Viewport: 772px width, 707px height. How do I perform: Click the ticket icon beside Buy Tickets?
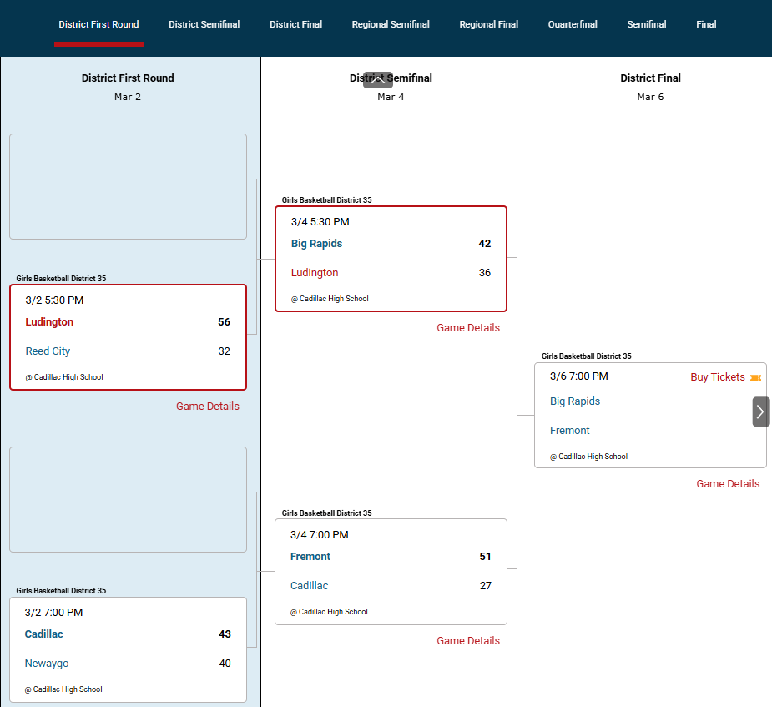pyautogui.click(x=755, y=378)
